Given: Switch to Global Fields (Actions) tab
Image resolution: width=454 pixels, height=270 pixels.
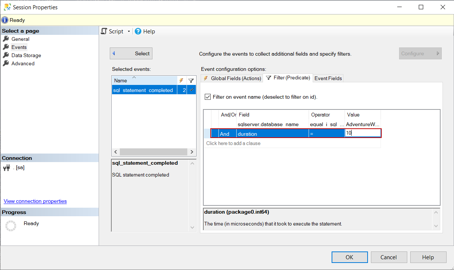Looking at the screenshot, I should point(231,78).
